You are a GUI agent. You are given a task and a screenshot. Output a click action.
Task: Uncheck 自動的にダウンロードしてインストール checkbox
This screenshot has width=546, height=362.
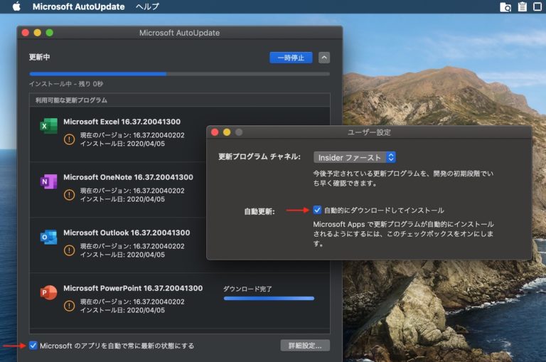pyautogui.click(x=317, y=211)
